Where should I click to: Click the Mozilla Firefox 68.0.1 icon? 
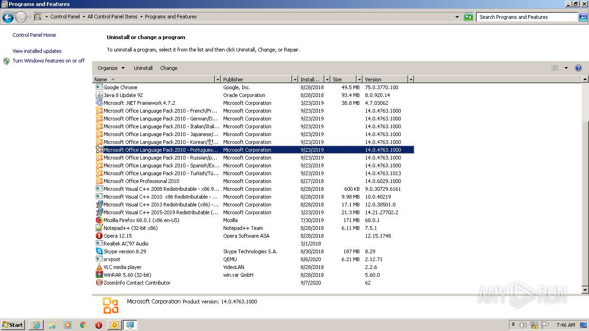(x=99, y=220)
